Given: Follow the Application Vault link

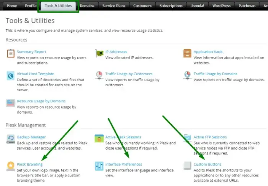Looking at the screenshot, I should pos(208,52).
